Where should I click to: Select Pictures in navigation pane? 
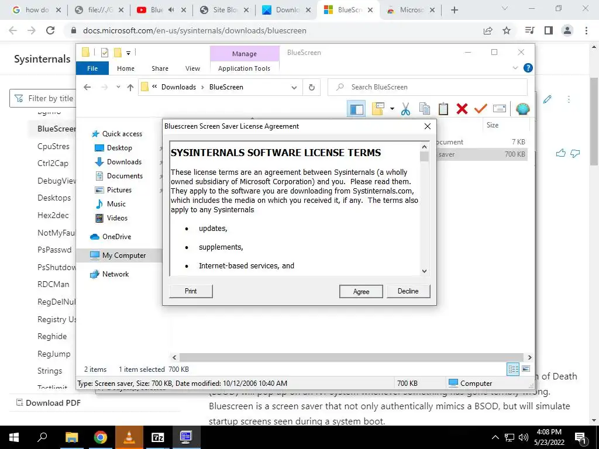coord(113,190)
